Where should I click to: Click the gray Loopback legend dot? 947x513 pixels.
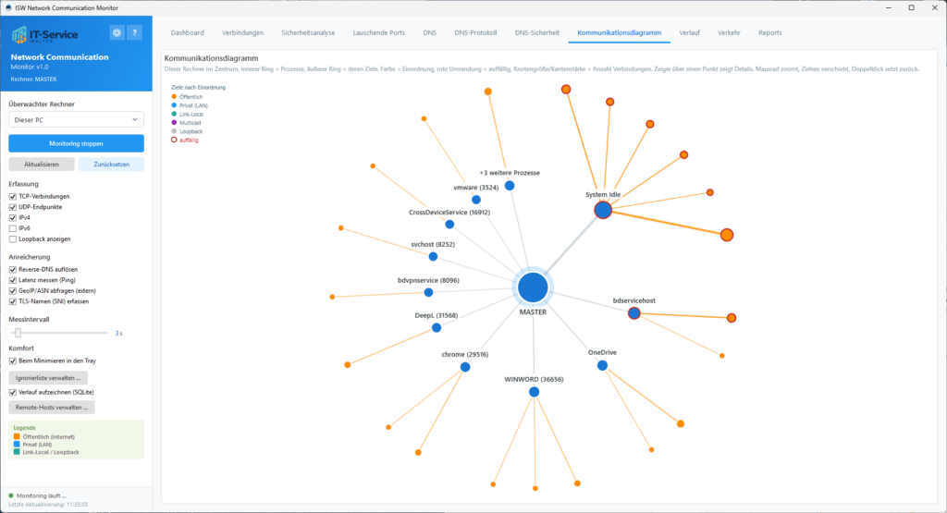pos(174,131)
